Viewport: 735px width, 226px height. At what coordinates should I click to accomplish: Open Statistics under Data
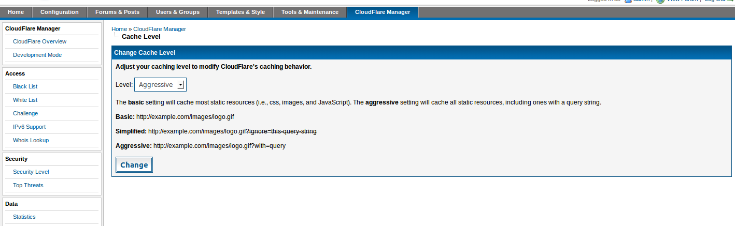click(24, 217)
